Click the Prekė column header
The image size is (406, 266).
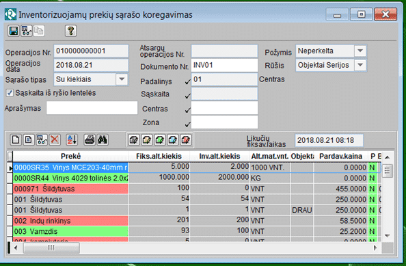click(70, 156)
